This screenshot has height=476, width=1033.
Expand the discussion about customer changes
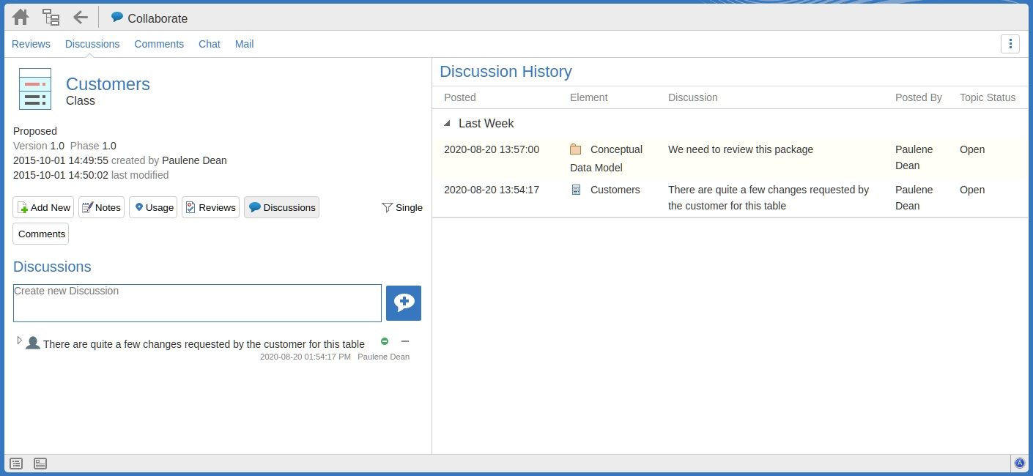19,339
